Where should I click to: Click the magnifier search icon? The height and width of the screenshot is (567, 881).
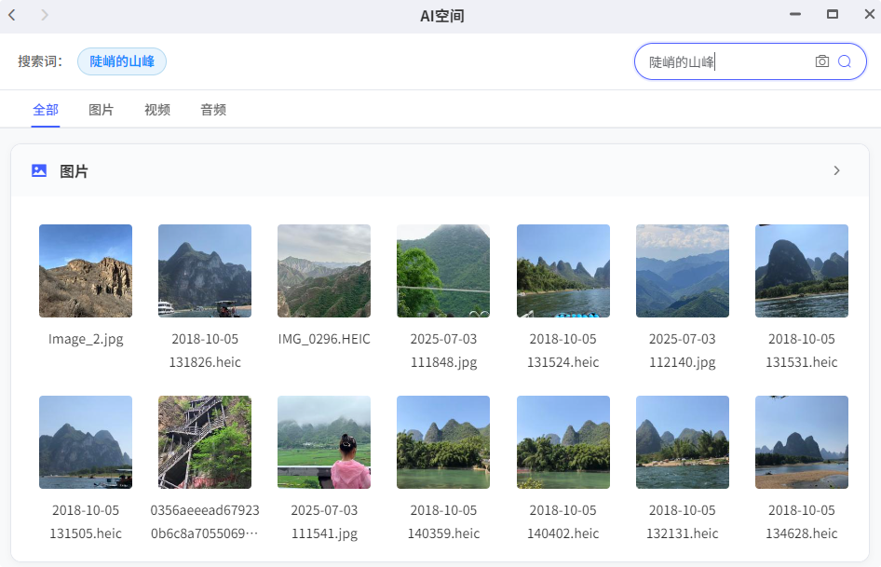click(x=845, y=61)
